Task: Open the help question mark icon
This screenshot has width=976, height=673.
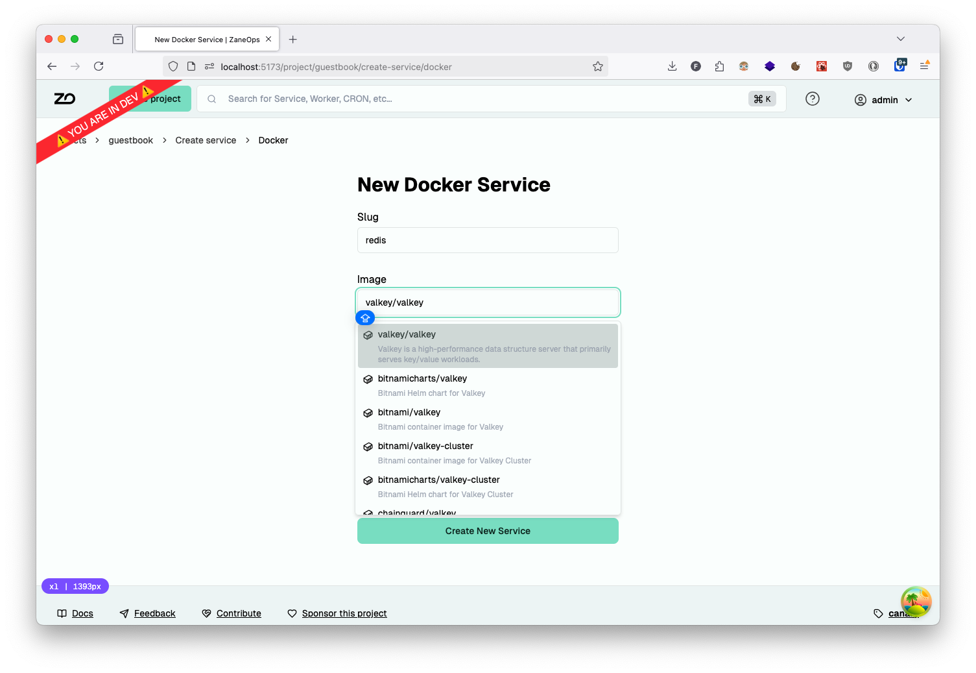Action: pyautogui.click(x=813, y=99)
